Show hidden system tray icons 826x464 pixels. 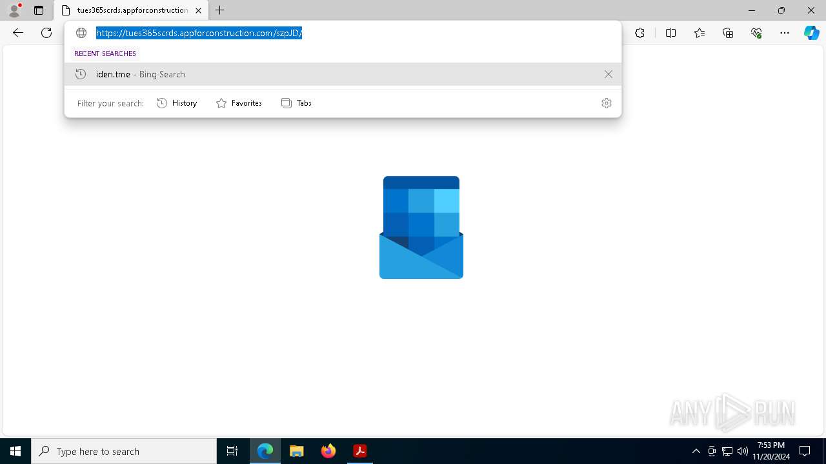click(696, 451)
